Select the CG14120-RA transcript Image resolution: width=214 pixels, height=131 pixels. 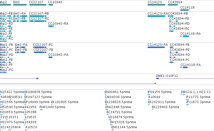[157, 16]
